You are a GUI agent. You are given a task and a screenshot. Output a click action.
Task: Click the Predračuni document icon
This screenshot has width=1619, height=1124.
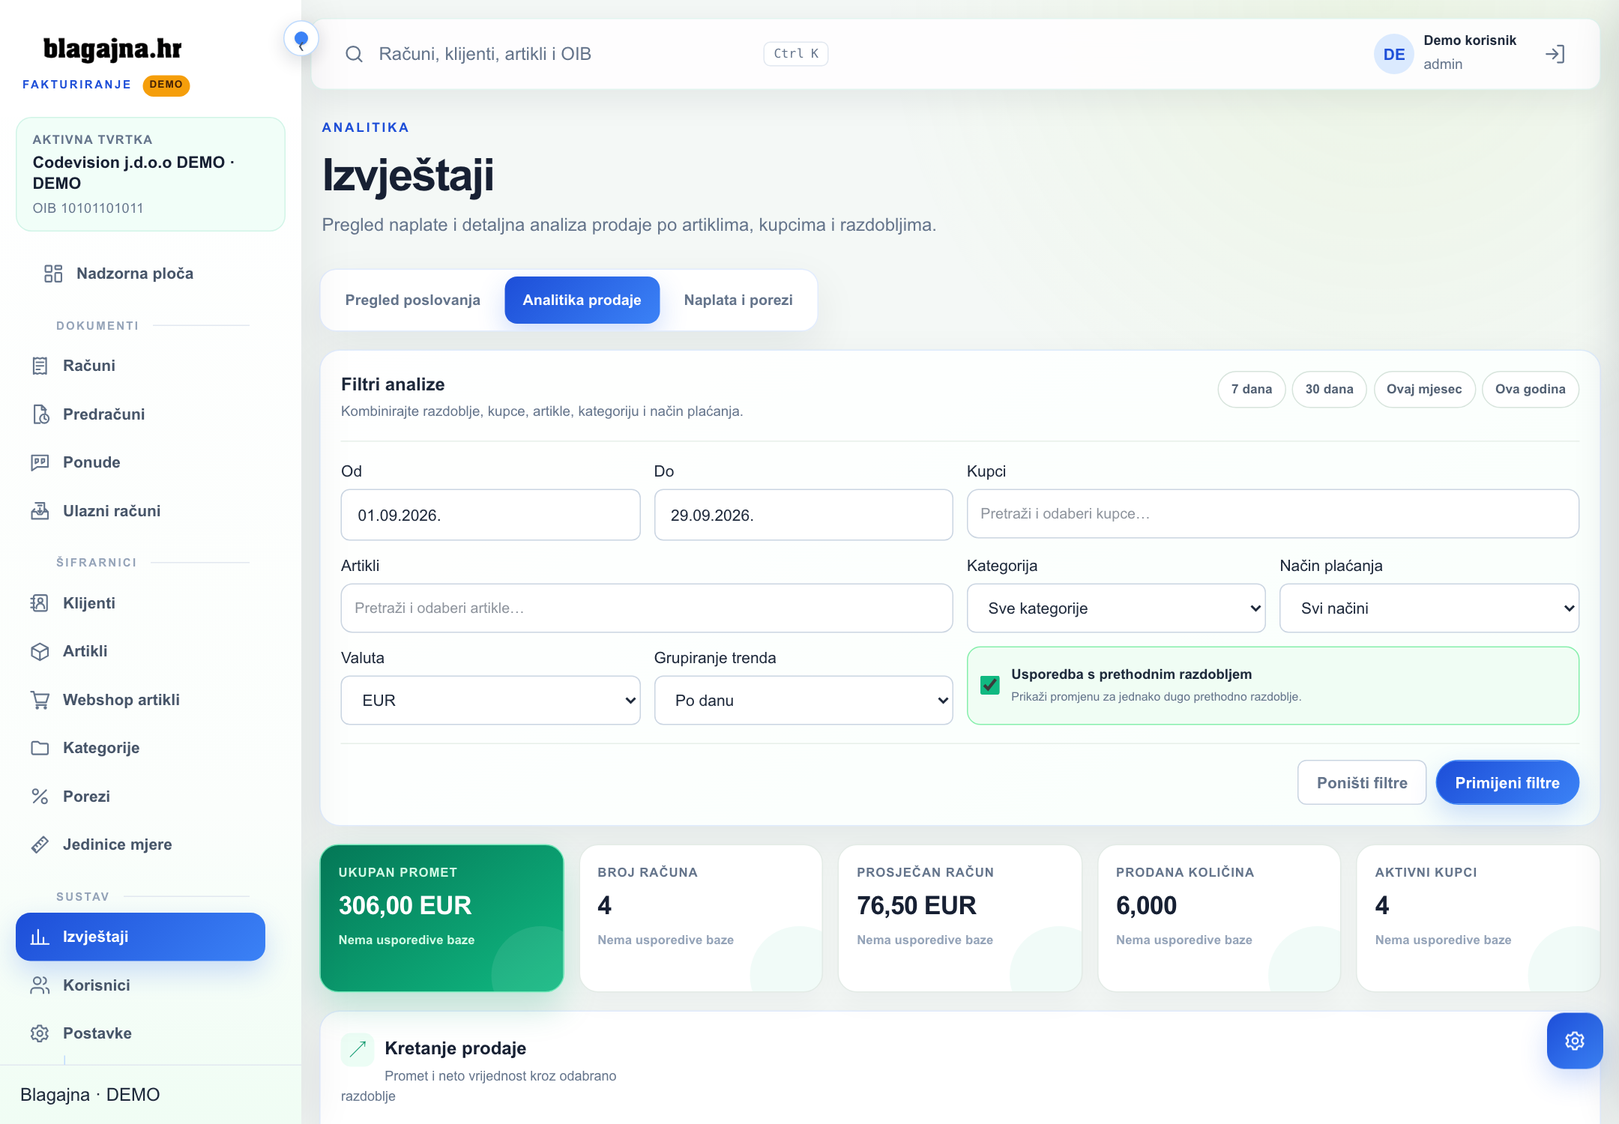[x=40, y=414]
